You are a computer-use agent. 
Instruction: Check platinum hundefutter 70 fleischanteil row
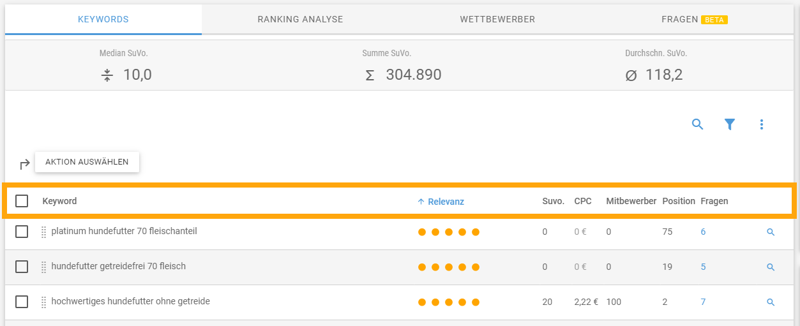[22, 232]
